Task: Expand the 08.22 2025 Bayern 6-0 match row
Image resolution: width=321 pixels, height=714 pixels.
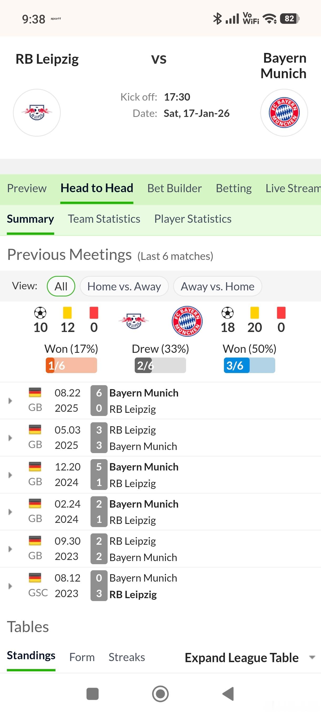Action: [x=10, y=401]
